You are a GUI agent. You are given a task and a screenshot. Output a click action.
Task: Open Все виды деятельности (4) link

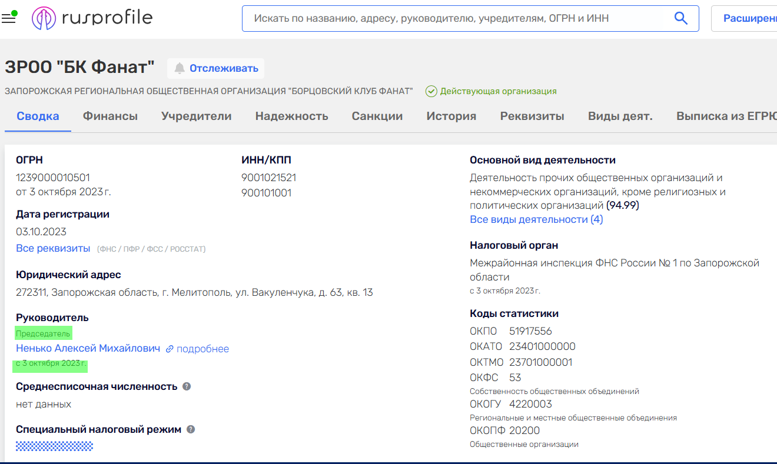(x=536, y=219)
